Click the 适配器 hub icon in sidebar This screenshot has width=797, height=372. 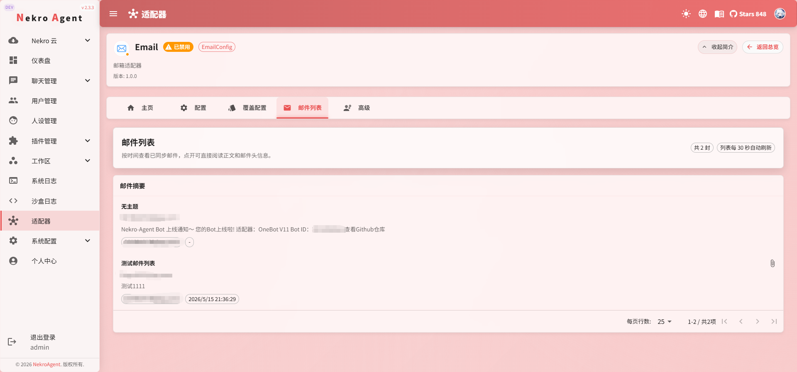[13, 221]
